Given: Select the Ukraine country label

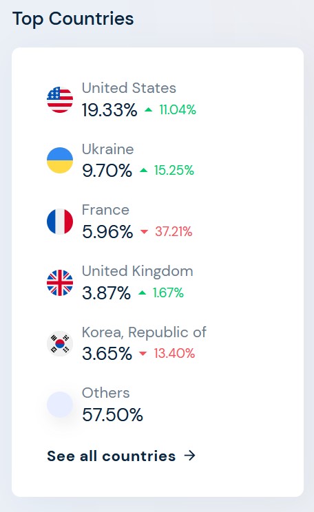Looking at the screenshot, I should click(108, 149).
